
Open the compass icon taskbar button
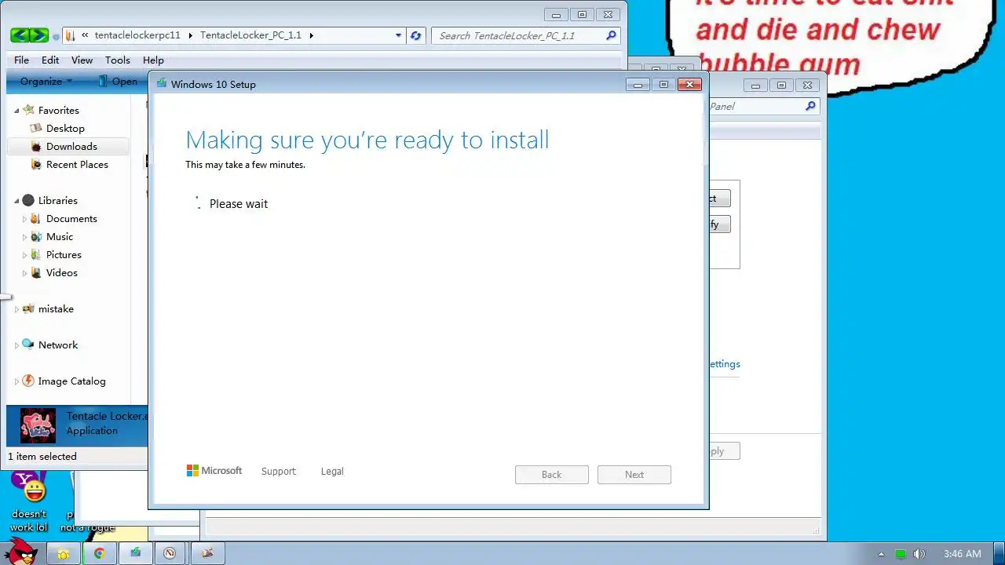170,553
